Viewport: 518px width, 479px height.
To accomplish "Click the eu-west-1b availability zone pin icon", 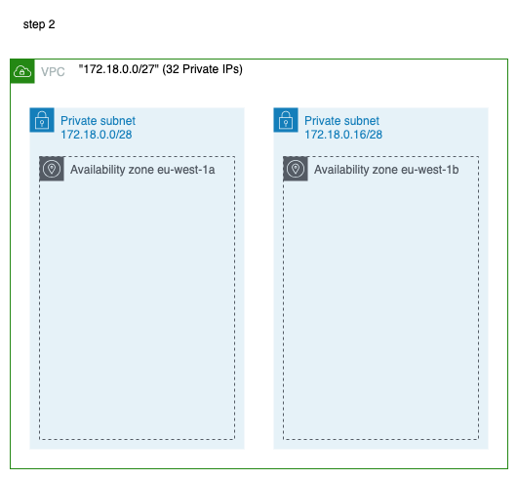I will point(296,169).
